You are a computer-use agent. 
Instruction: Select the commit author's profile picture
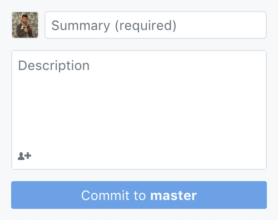coord(25,25)
